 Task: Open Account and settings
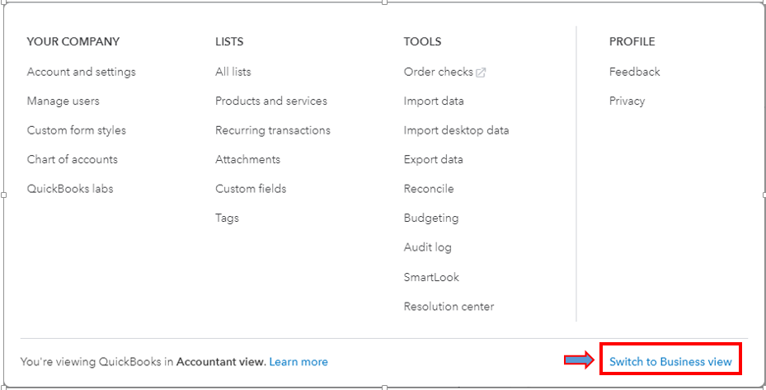[x=81, y=72]
